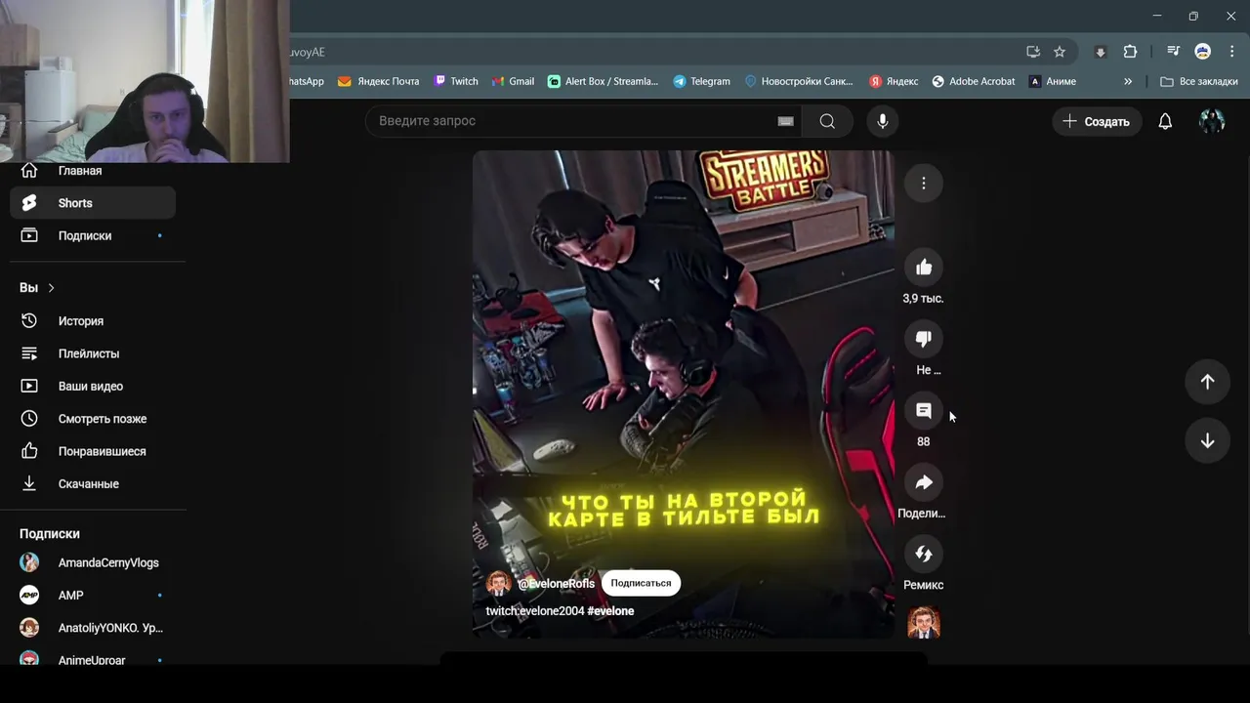Open Яндекс bookmark
Screen dimensions: 1250x703
tap(894, 82)
